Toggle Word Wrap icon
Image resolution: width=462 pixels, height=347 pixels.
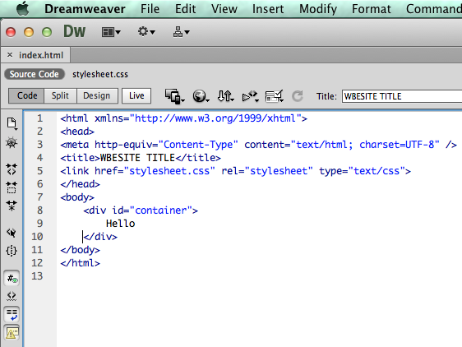pyautogui.click(x=12, y=315)
